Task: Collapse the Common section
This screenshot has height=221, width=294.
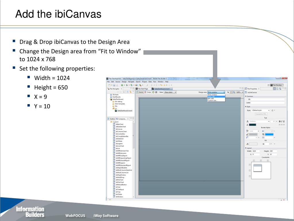Action: pyautogui.click(x=246, y=96)
